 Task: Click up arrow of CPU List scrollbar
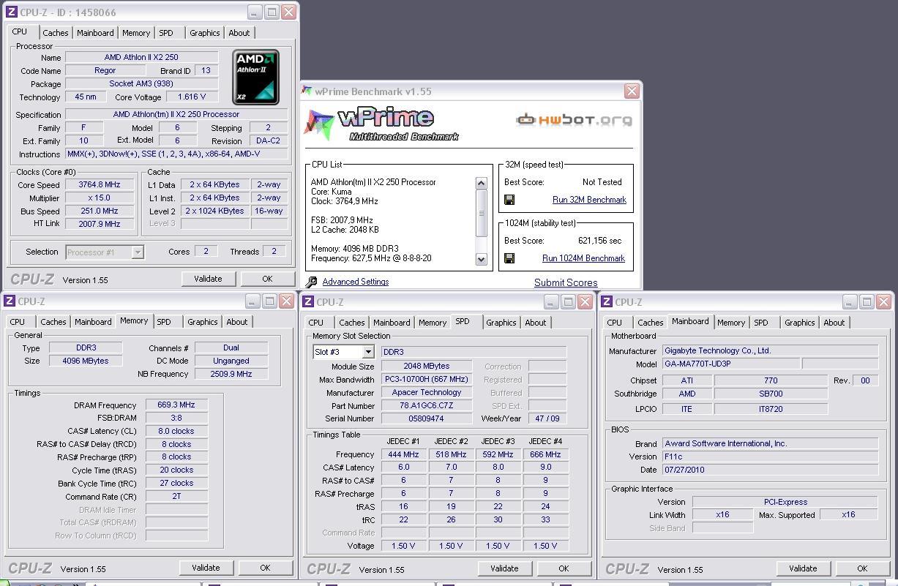tap(481, 183)
